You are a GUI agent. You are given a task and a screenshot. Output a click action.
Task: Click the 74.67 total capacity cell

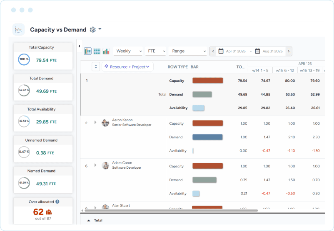[266, 81]
